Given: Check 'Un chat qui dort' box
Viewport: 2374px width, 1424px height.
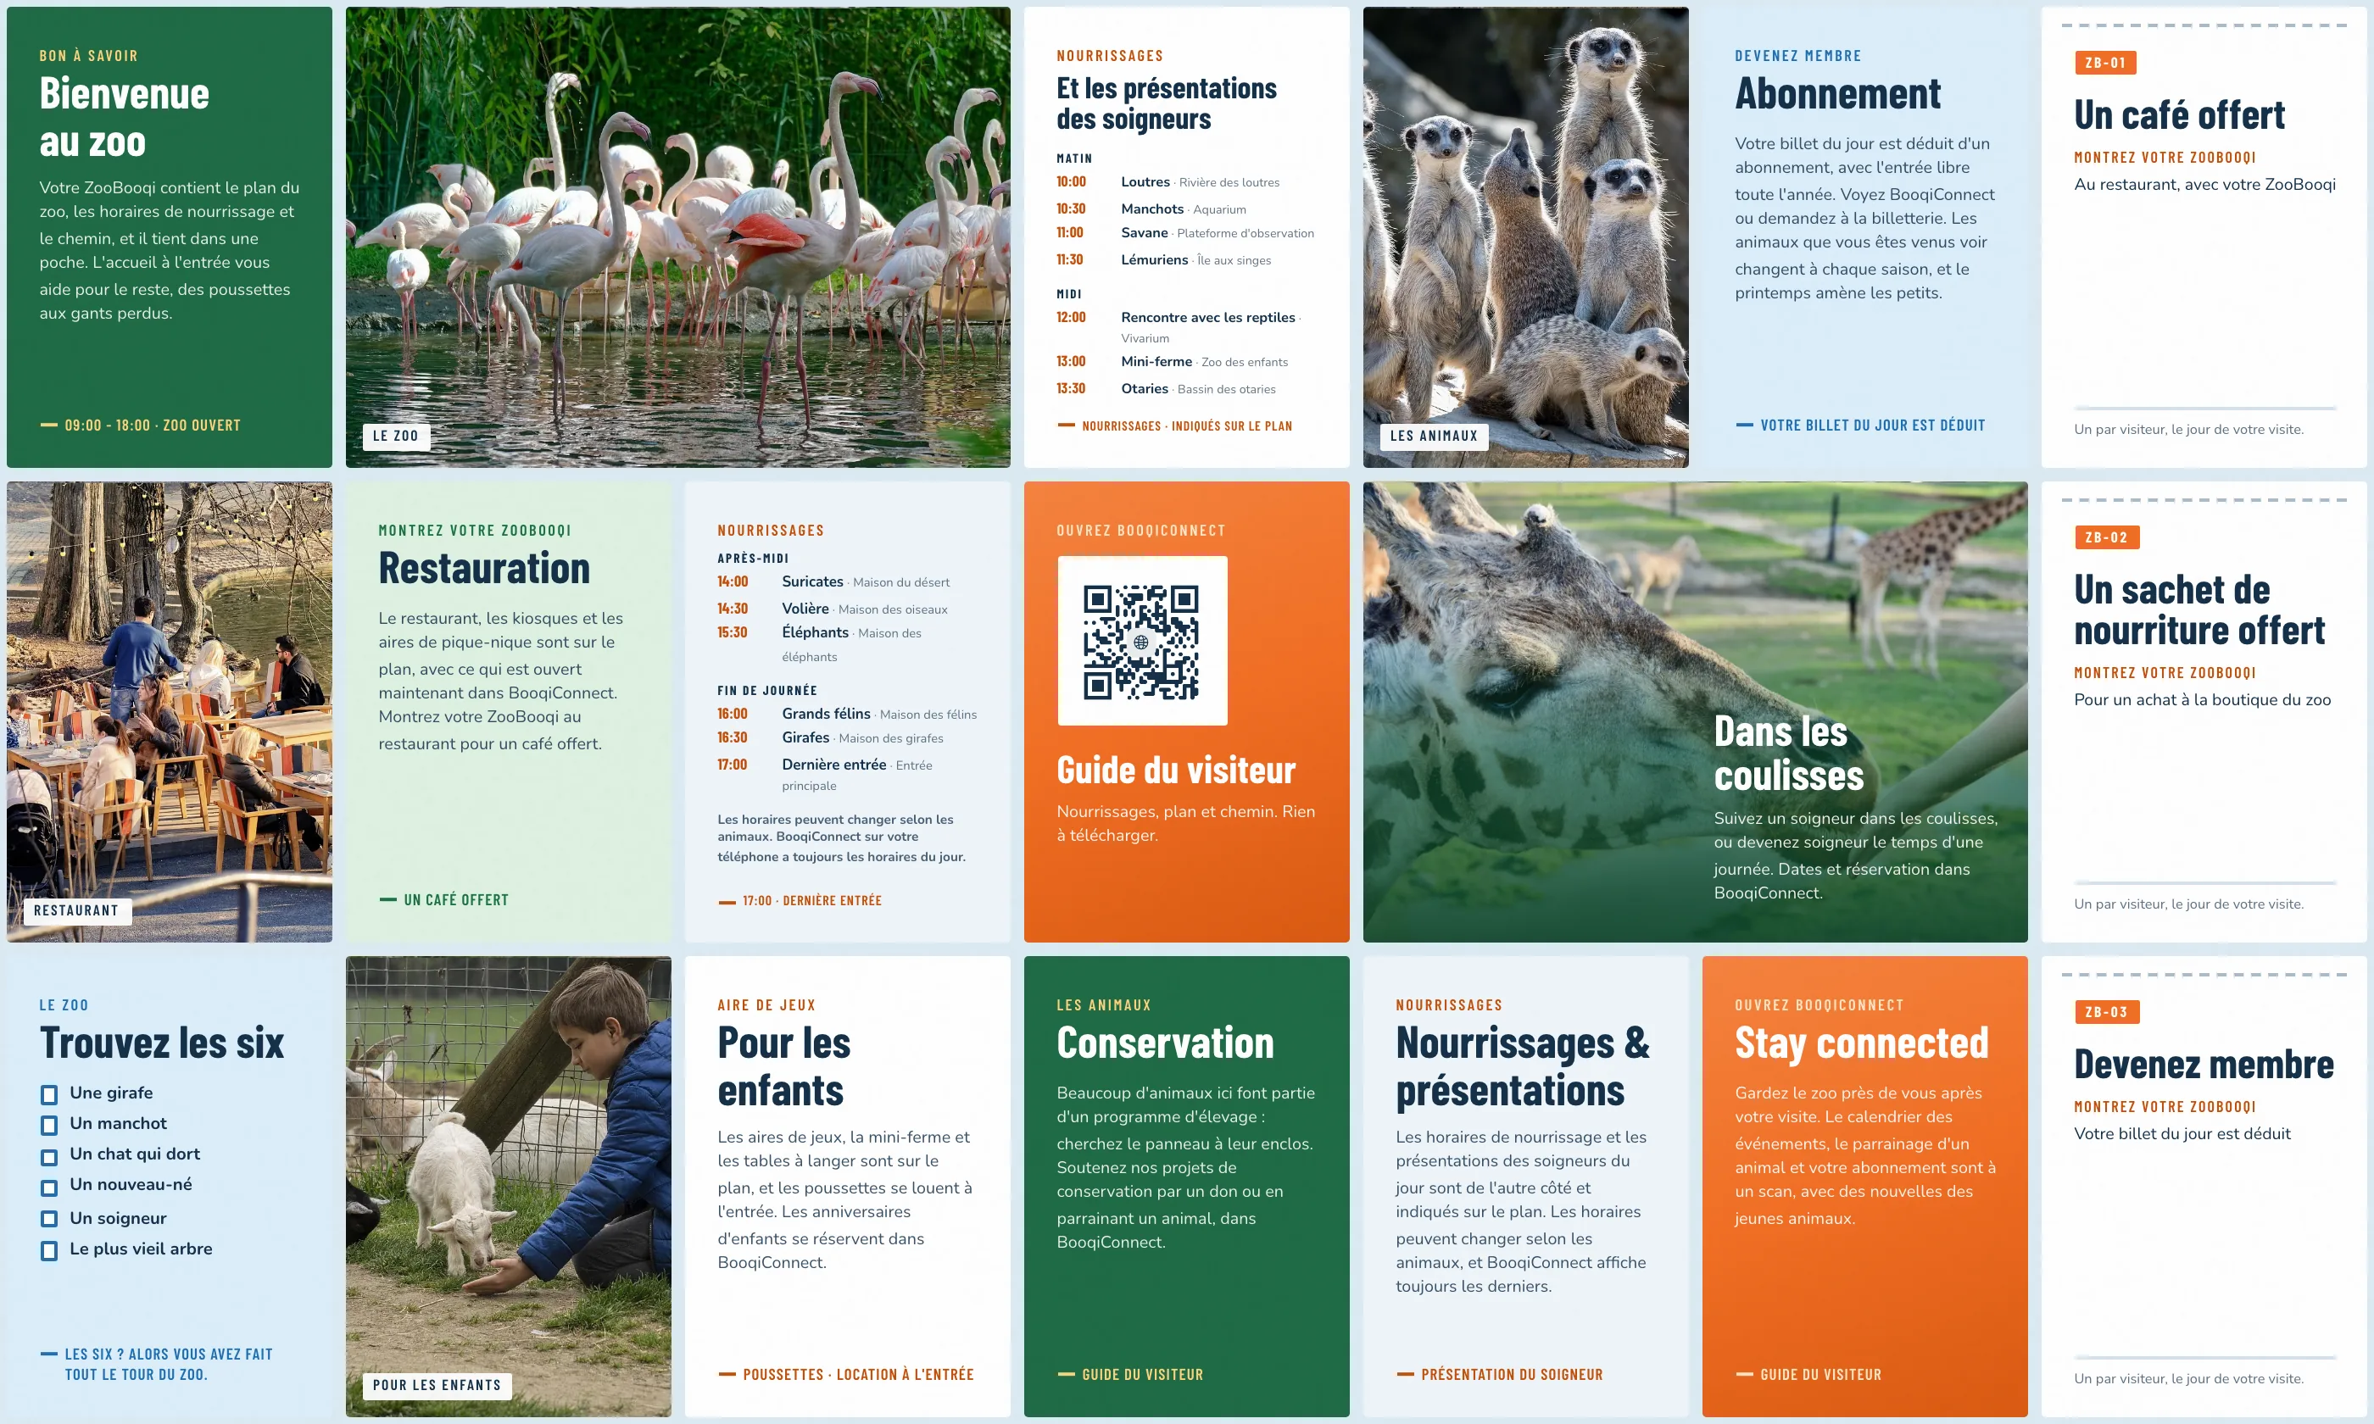Looking at the screenshot, I should pyautogui.click(x=49, y=1156).
